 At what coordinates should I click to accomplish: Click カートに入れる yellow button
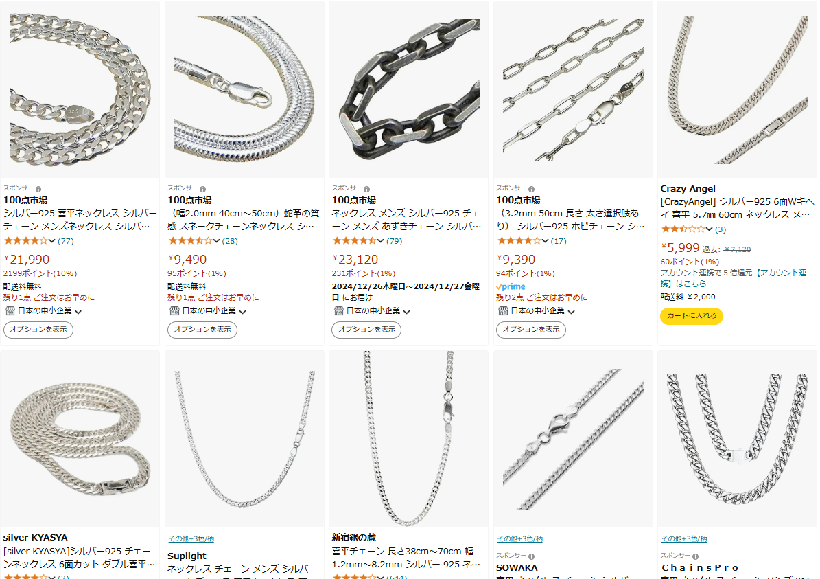[692, 316]
